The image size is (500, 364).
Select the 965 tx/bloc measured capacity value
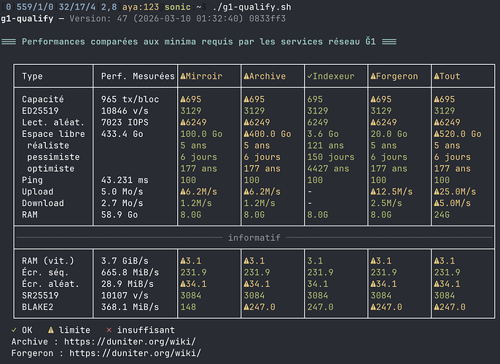128,99
